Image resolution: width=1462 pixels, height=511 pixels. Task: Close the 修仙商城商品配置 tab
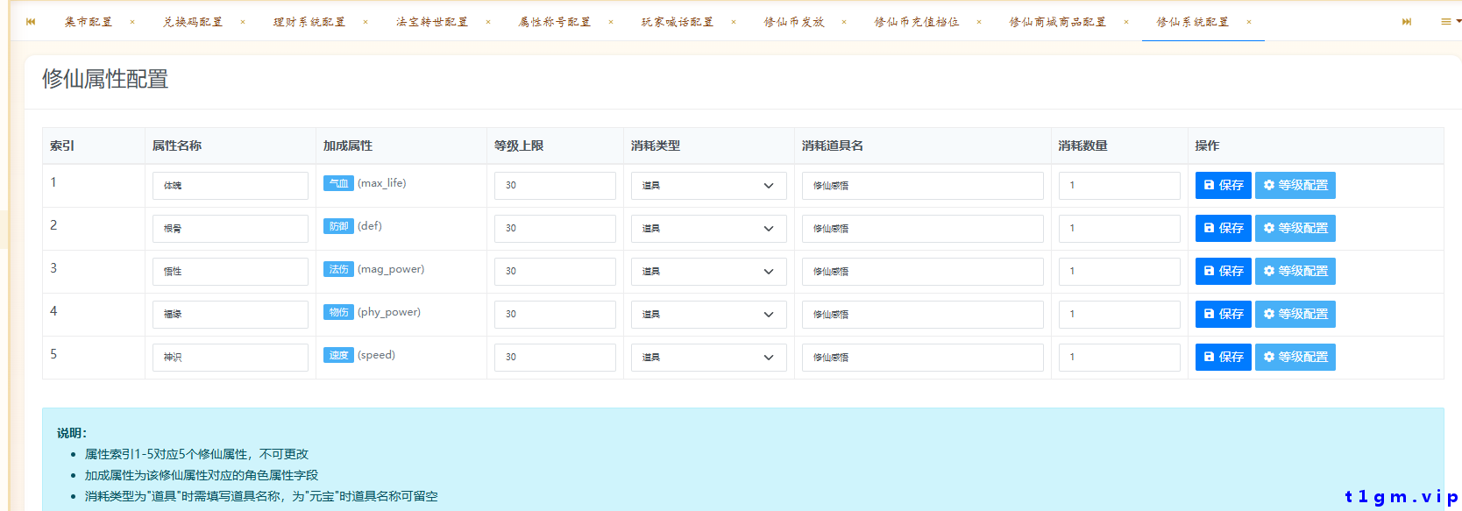[1126, 22]
